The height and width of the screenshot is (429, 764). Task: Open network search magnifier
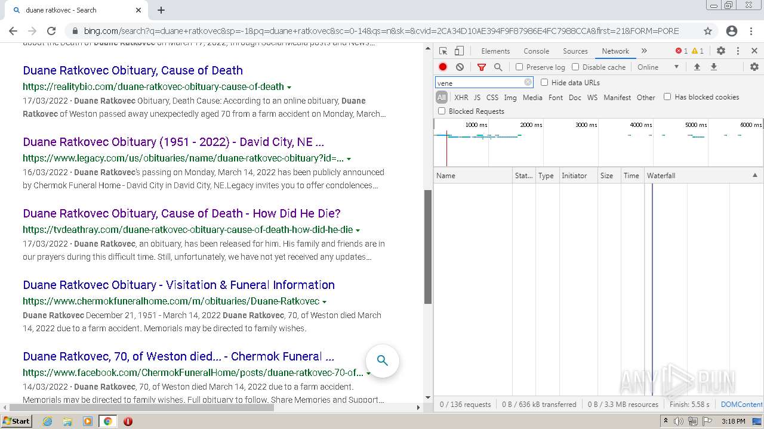[498, 67]
